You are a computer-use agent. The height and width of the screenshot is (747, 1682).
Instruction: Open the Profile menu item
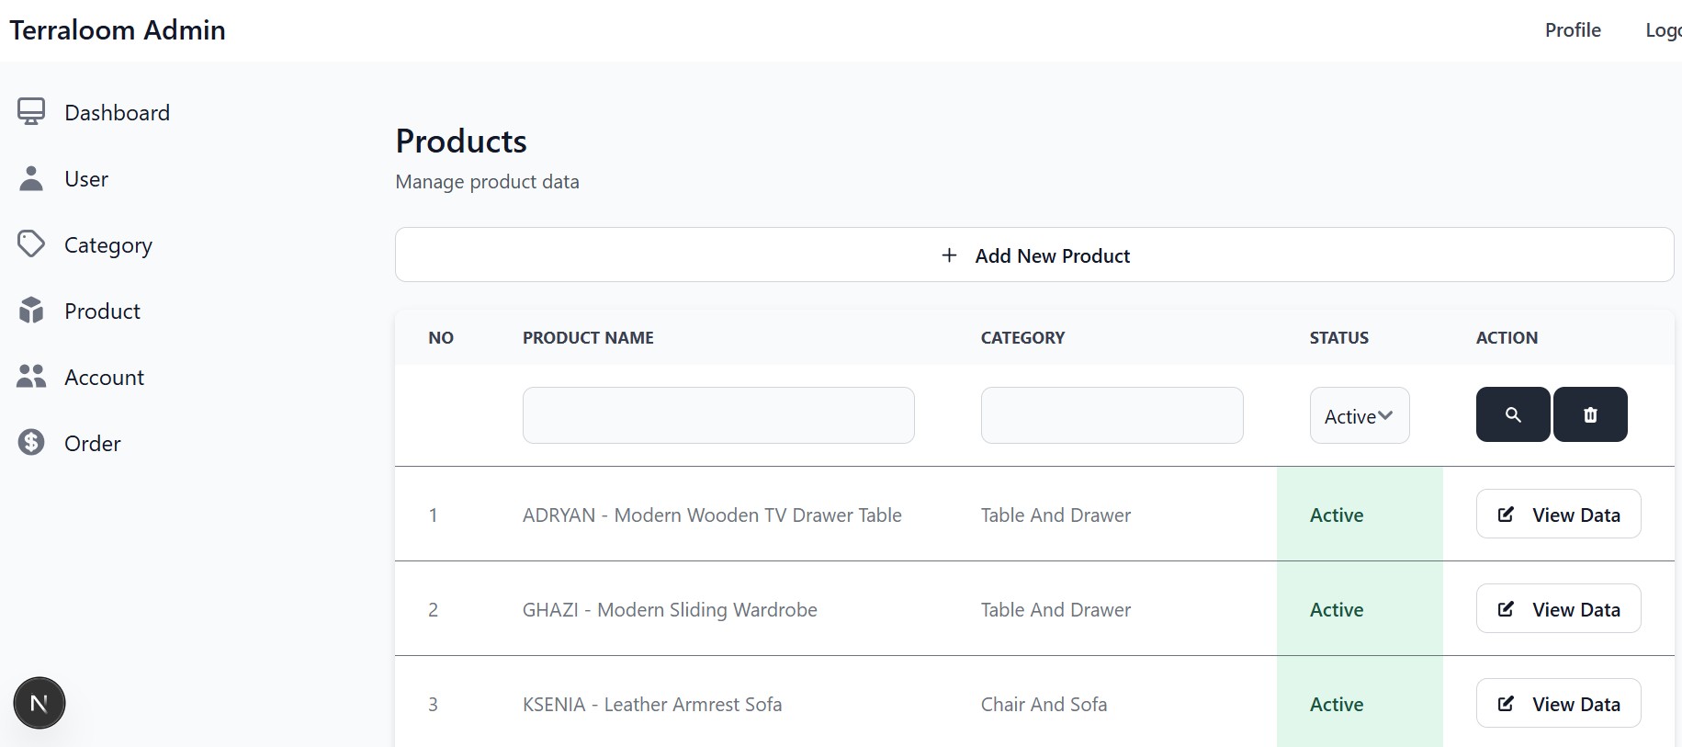point(1572,30)
